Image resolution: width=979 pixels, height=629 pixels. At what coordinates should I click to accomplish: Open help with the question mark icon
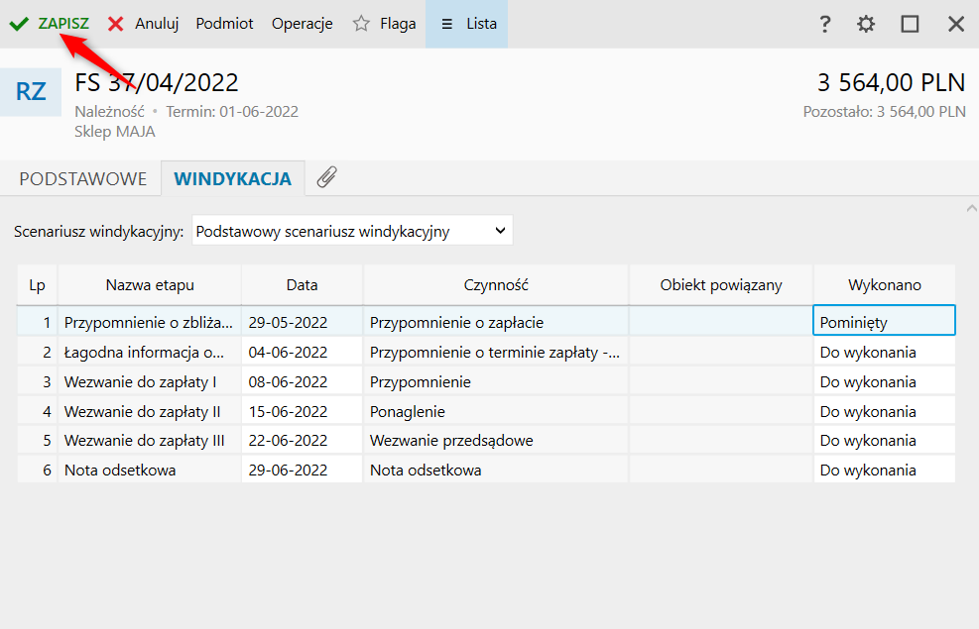point(824,24)
